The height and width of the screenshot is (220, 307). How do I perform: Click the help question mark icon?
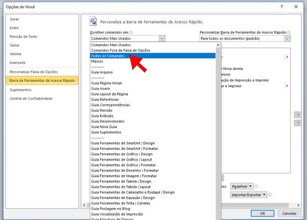[x=282, y=7]
